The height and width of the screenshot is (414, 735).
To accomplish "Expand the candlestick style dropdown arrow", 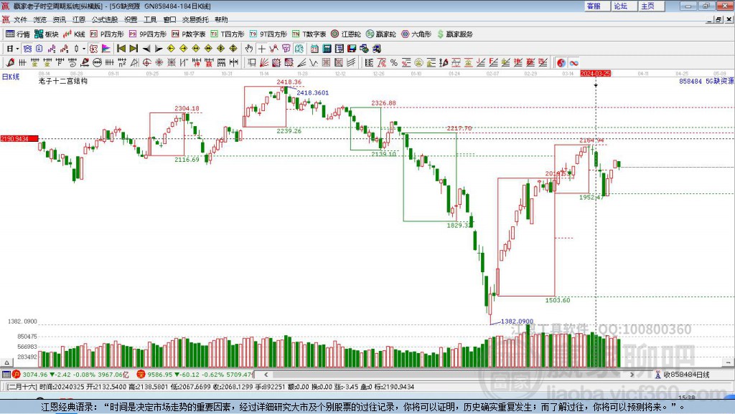I will pyautogui.click(x=84, y=49).
